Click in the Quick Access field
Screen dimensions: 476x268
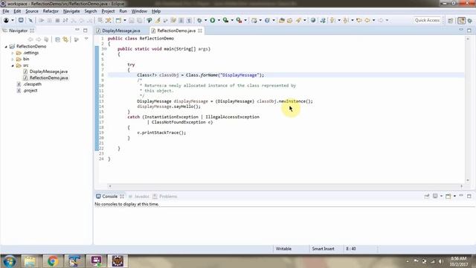pyautogui.click(x=427, y=20)
